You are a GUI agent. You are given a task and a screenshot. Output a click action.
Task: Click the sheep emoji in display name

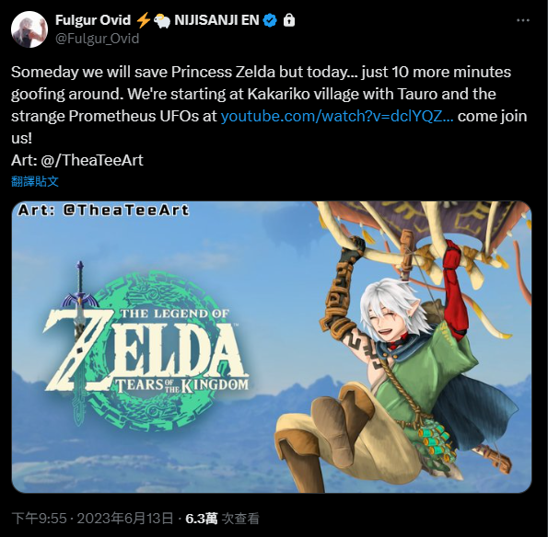coord(162,20)
